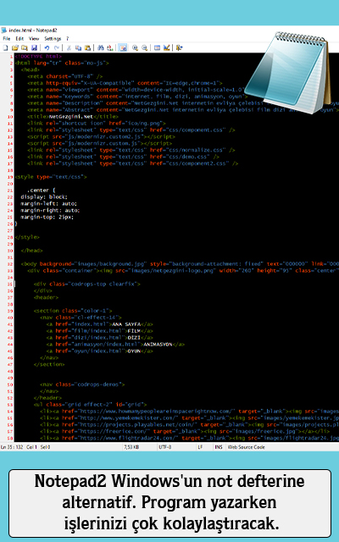Open the Select Scheme toolbar icon

[x=157, y=47]
